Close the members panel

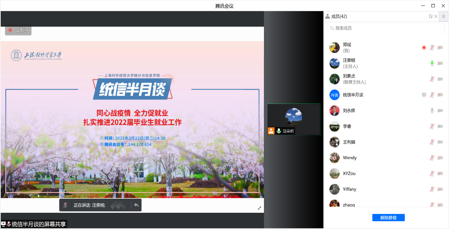pos(436,16)
